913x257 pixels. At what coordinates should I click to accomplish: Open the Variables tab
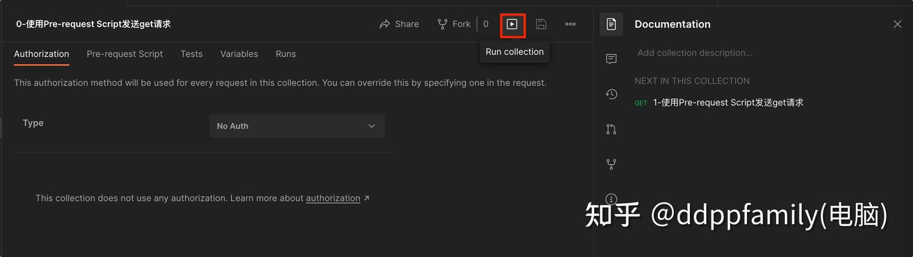(239, 54)
